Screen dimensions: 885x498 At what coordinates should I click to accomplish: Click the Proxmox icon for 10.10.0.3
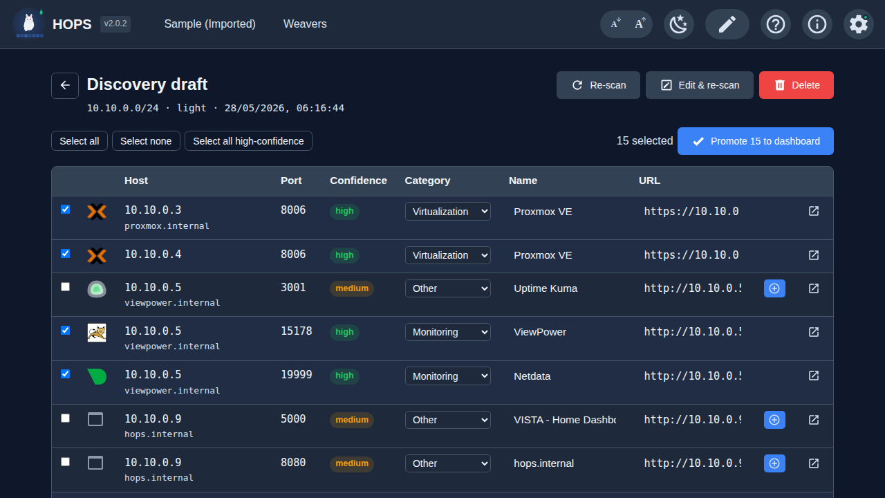point(97,212)
